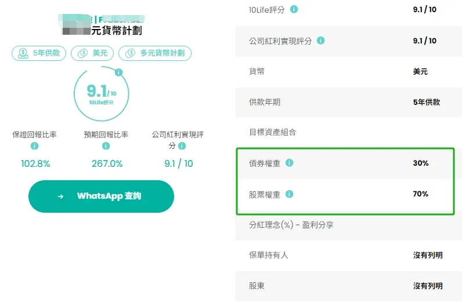Click info icon under 預期回報比率
Screen dimensions: 462x306
tap(106, 147)
